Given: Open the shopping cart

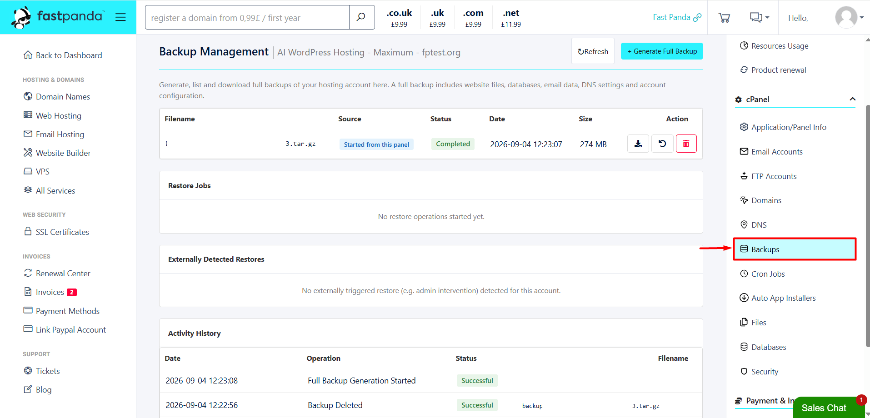Looking at the screenshot, I should pos(724,18).
